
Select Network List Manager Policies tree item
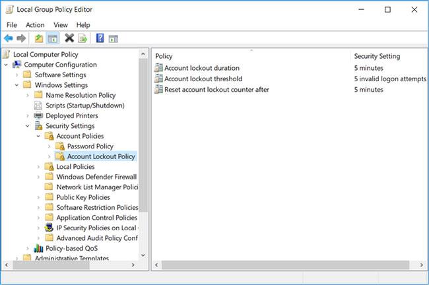[97, 187]
